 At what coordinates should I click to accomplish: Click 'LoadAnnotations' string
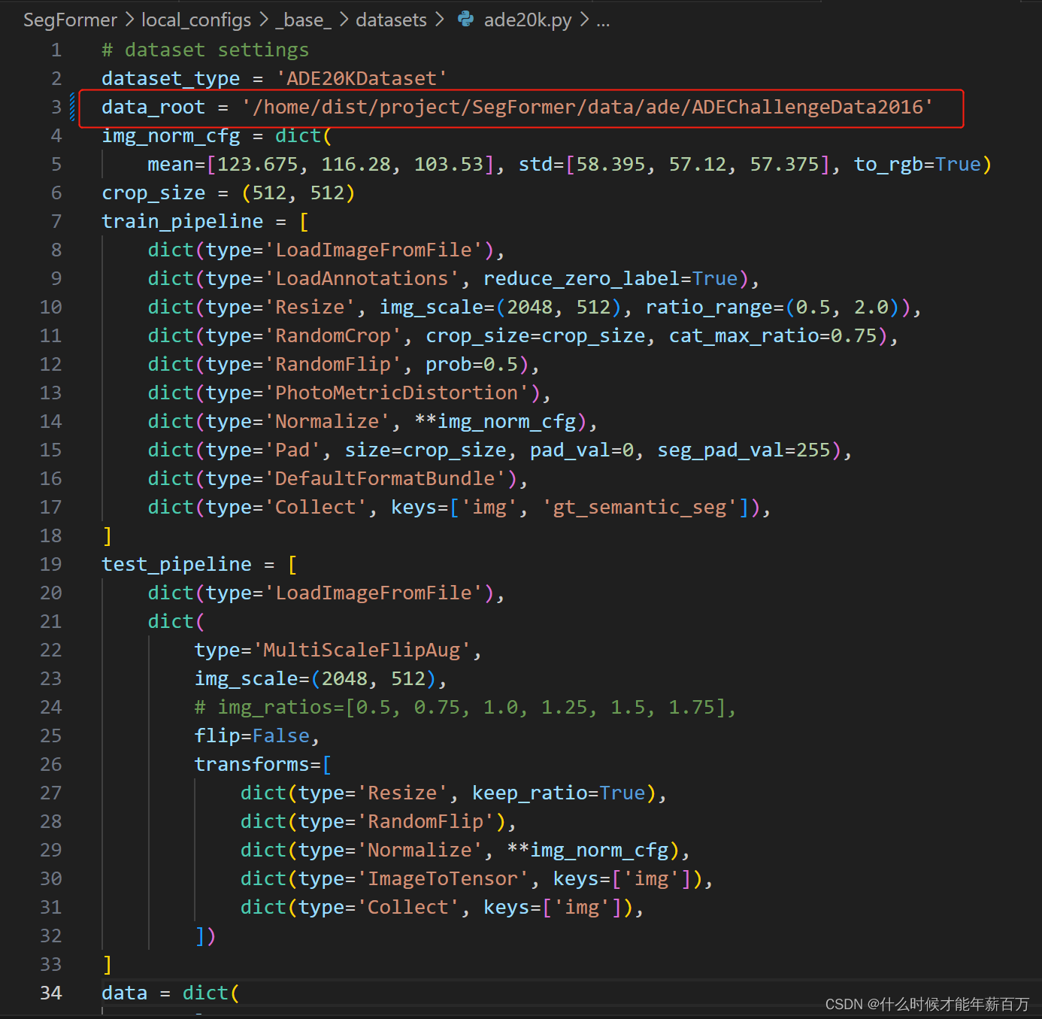click(362, 279)
